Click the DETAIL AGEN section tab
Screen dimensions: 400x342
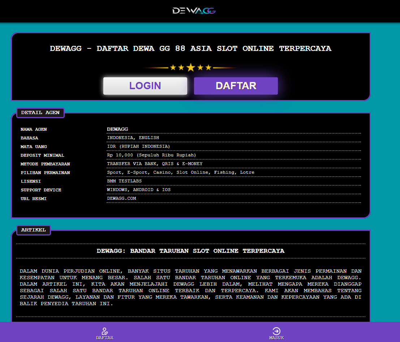click(40, 113)
